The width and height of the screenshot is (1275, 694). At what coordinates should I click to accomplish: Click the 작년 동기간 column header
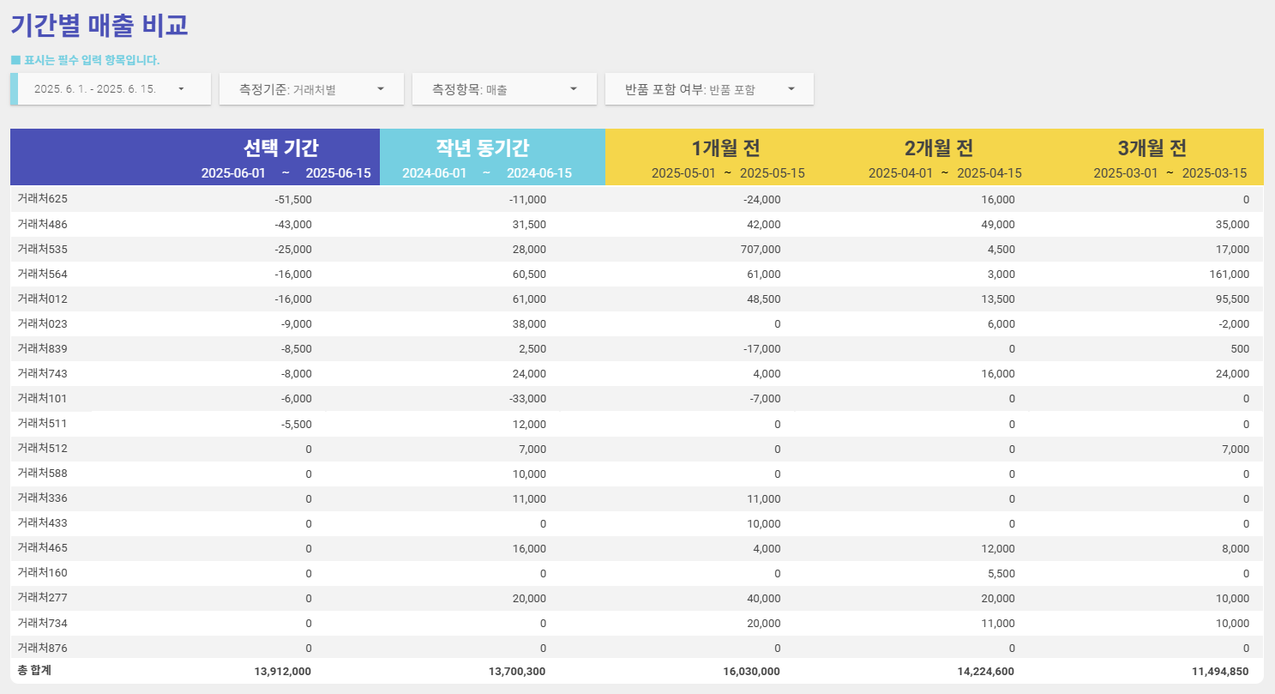click(482, 148)
